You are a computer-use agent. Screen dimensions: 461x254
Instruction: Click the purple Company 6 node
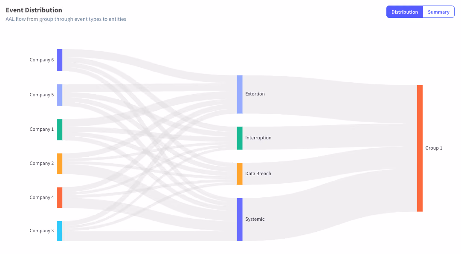[59, 60]
